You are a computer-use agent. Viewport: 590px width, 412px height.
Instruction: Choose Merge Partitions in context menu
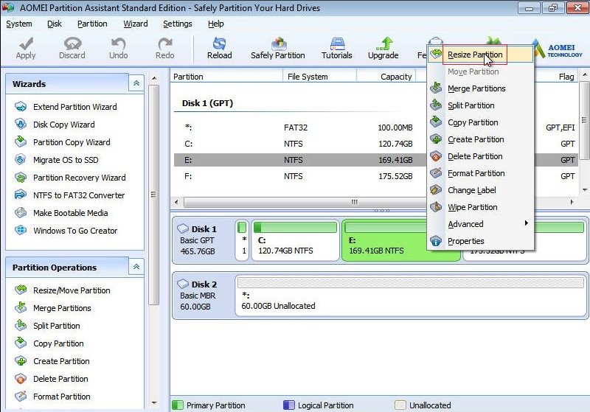click(x=481, y=88)
